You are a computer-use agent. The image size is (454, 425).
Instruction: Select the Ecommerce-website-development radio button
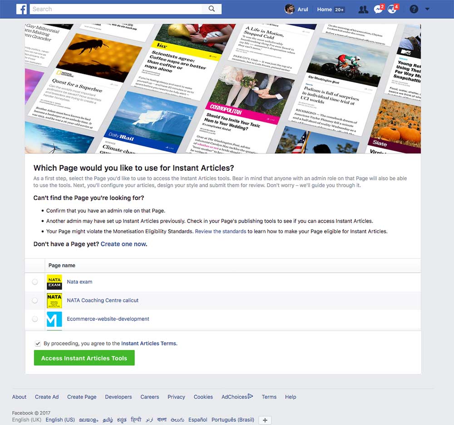35,319
